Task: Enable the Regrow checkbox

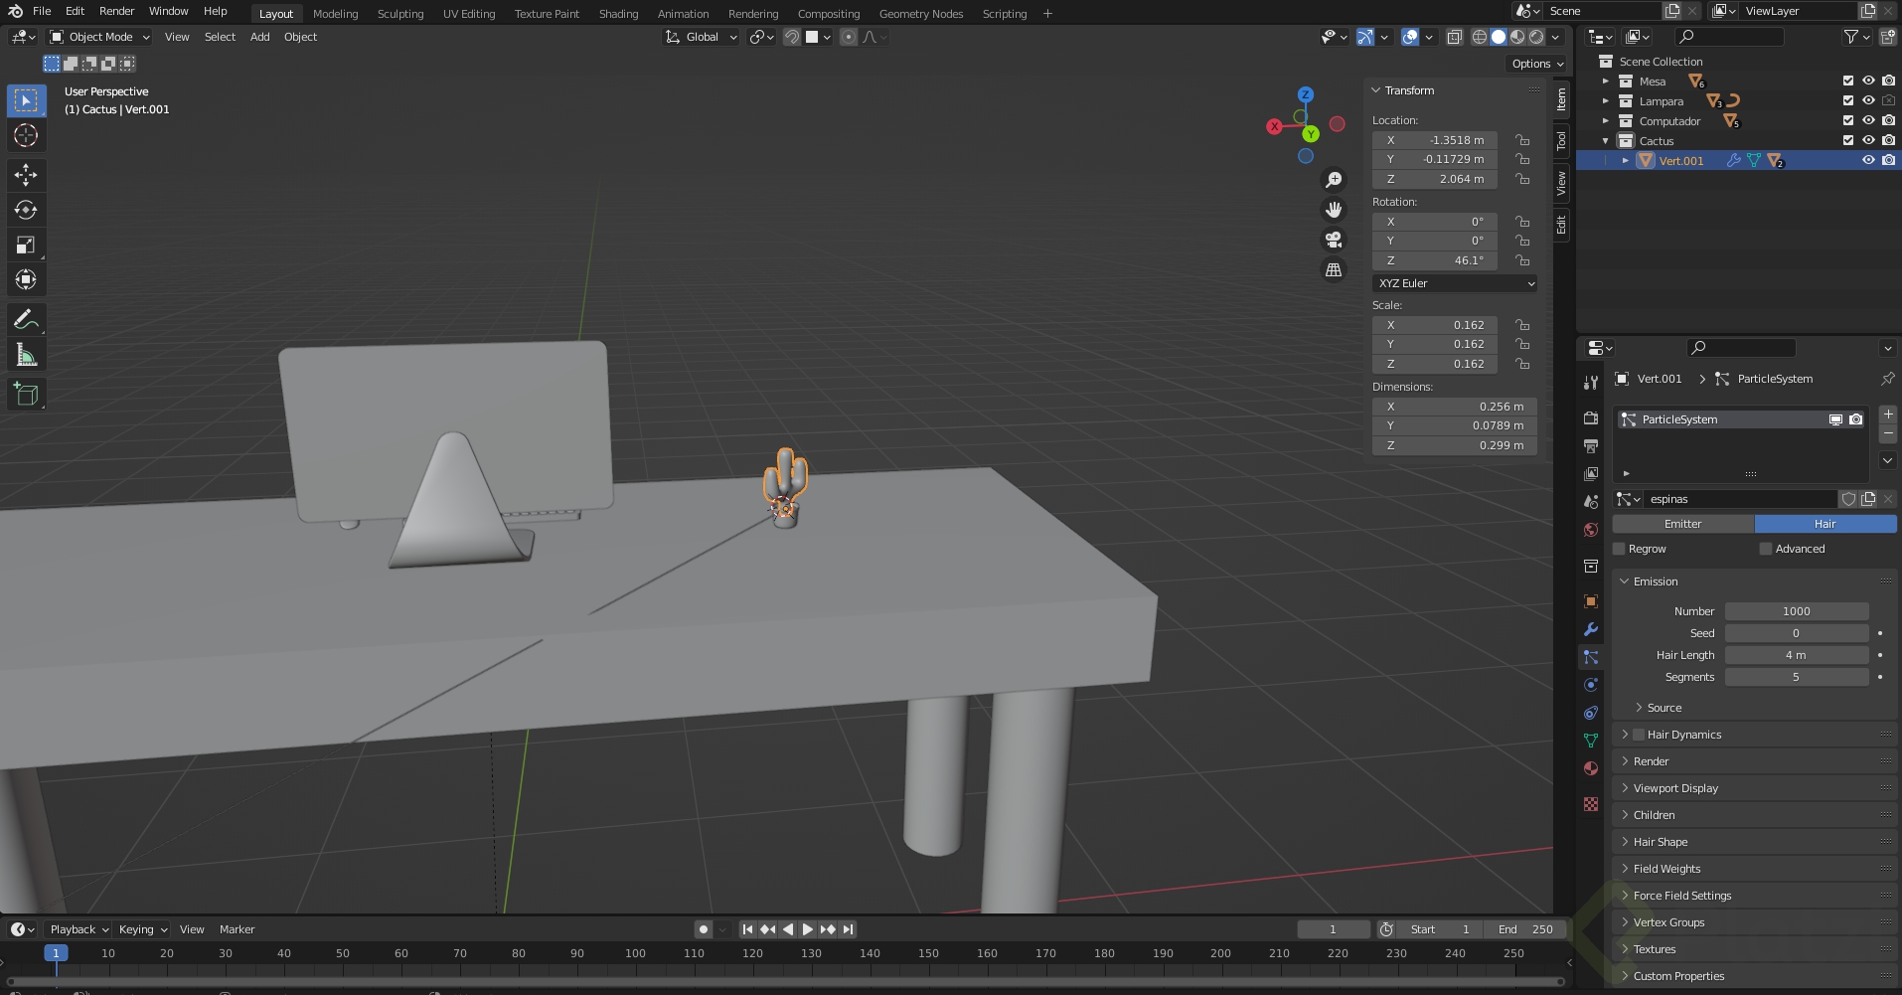Action: click(1619, 549)
